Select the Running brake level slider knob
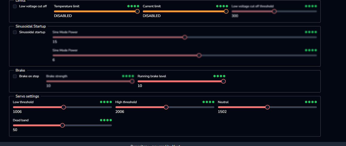 (223, 81)
